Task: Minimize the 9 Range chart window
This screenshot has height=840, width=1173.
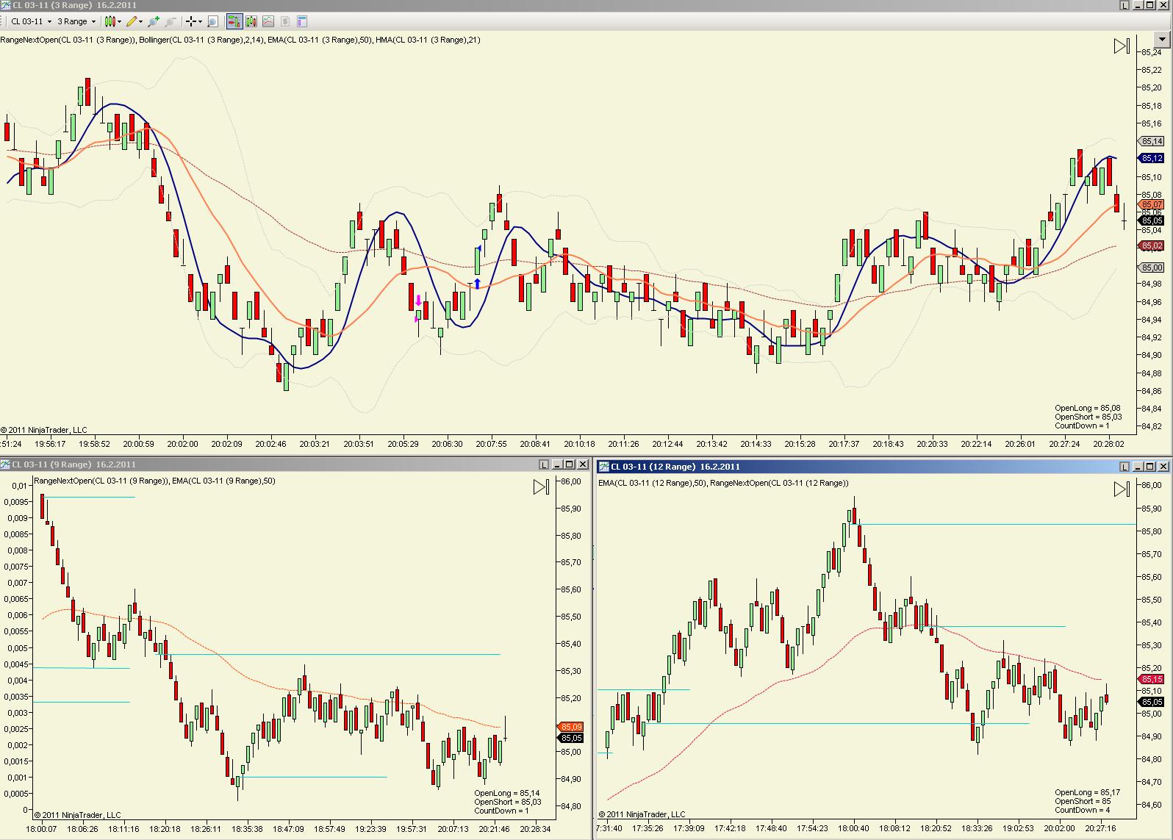Action: [557, 464]
